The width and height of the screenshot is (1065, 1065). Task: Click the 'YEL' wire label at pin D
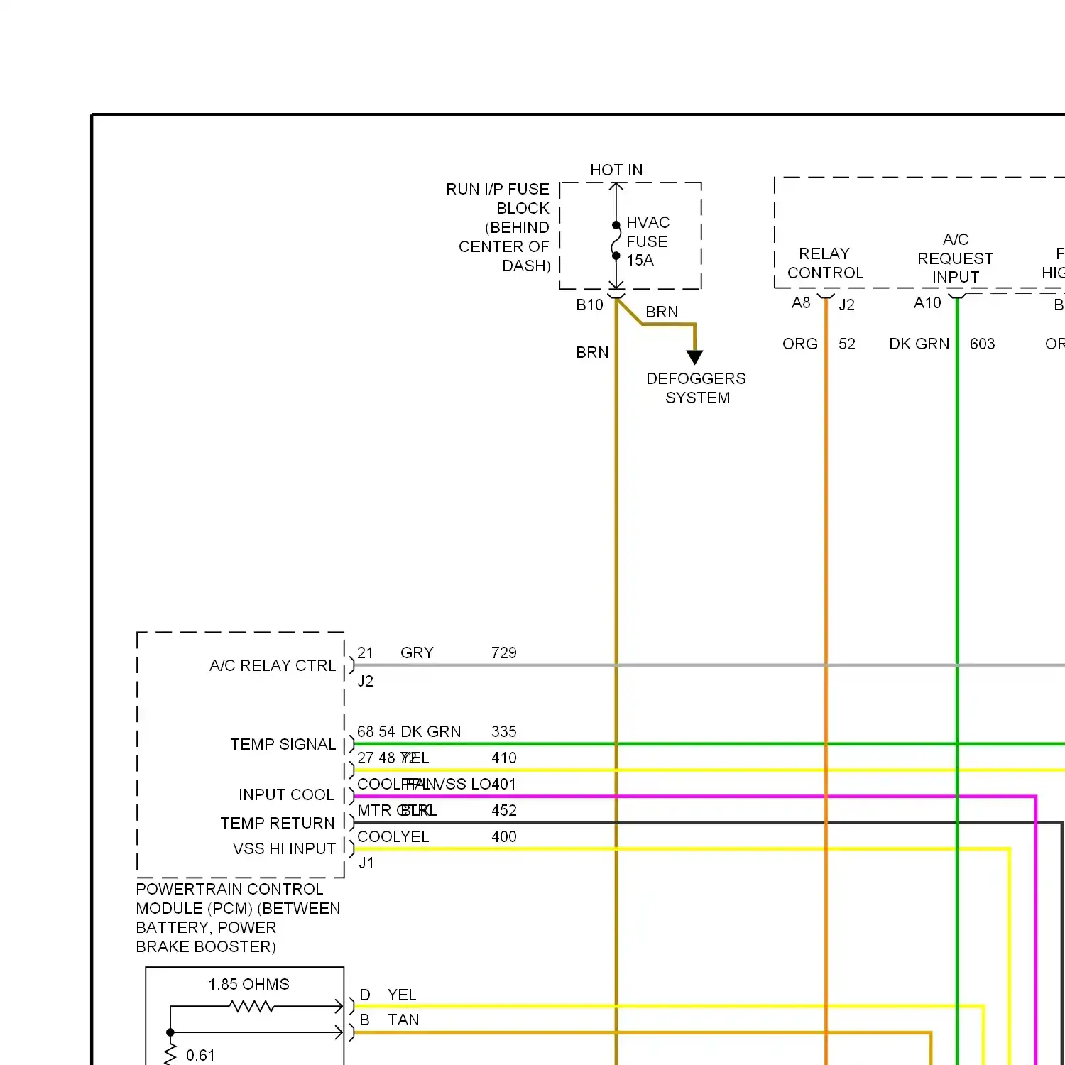[x=402, y=995]
